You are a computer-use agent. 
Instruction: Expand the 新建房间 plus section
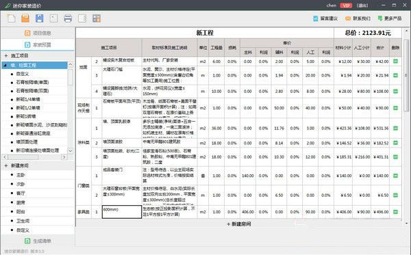6,165
